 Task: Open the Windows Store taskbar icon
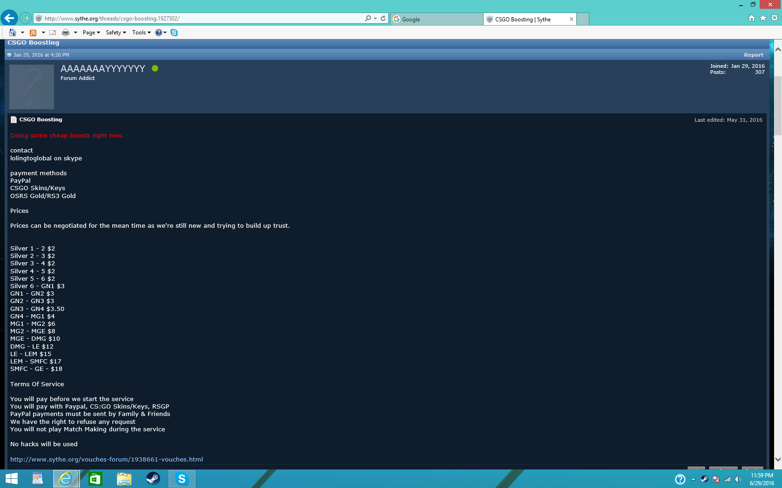tap(95, 479)
